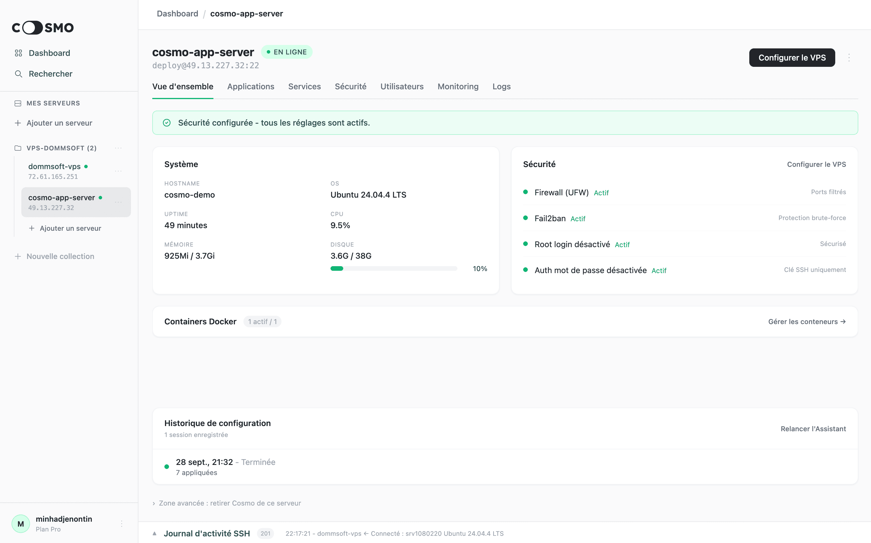The image size is (871, 543).
Task: Open the Utilisateurs tab
Action: point(402,86)
